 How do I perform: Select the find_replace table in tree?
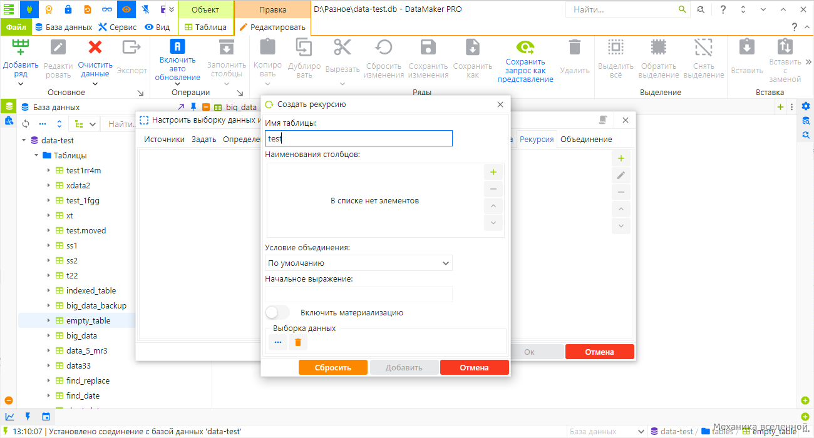(88, 380)
